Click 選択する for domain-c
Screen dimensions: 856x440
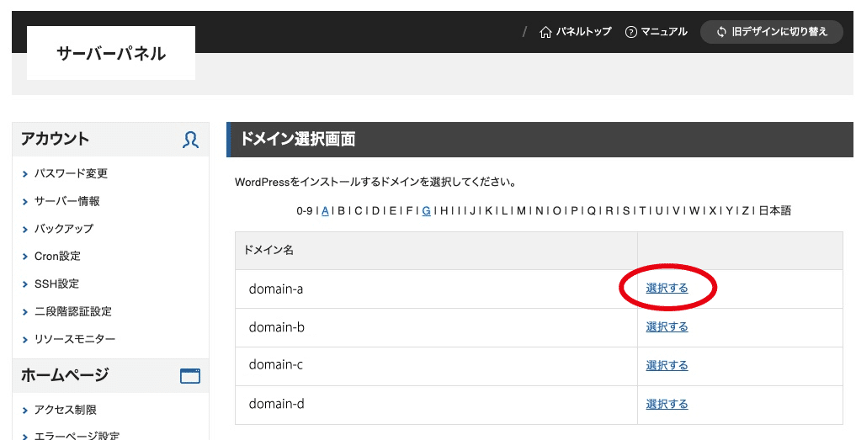pyautogui.click(x=667, y=366)
